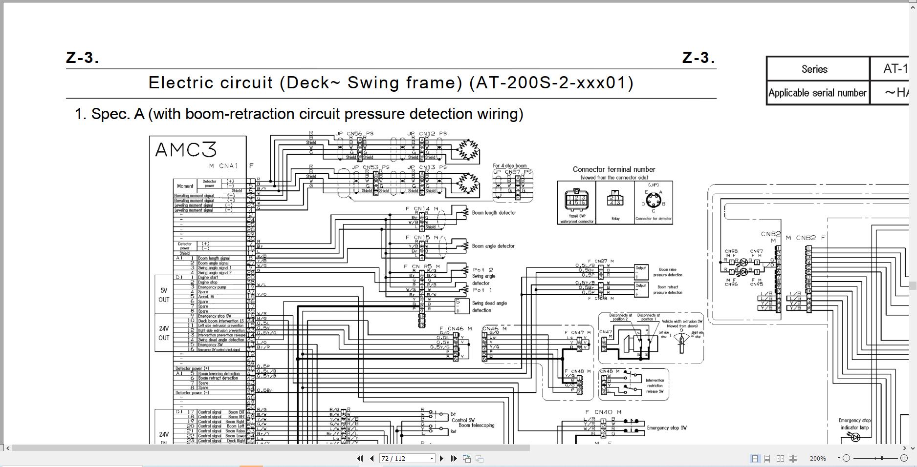Select the 200% zoom level display
The image size is (917, 467).
tap(818, 458)
